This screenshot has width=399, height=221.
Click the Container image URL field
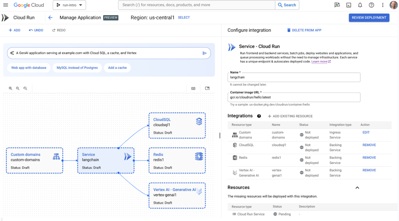[294, 97]
